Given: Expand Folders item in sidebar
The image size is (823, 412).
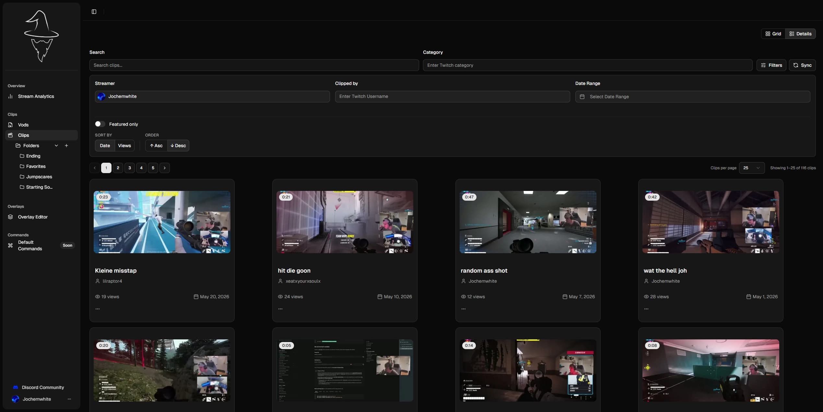Looking at the screenshot, I should [31, 146].
